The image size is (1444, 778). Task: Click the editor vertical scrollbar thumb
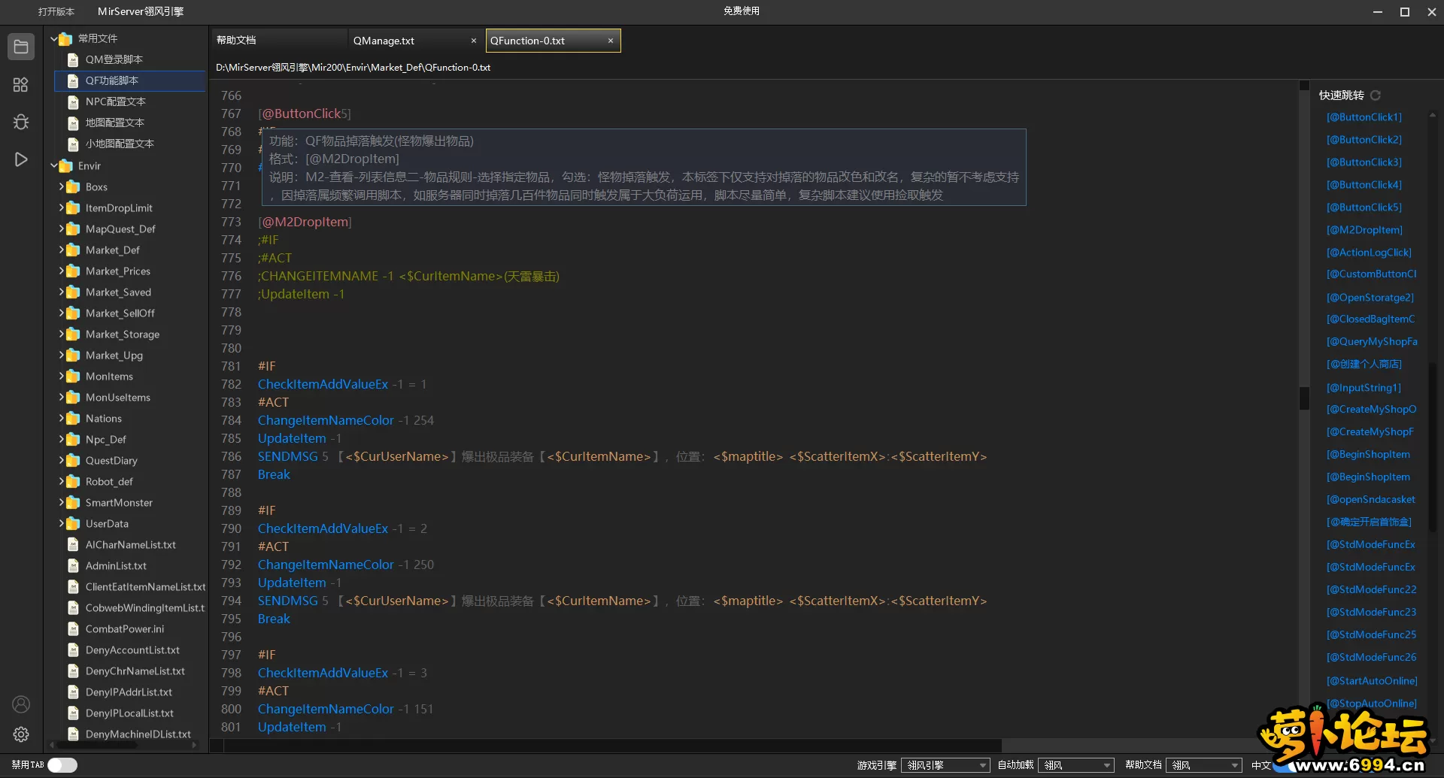[1304, 398]
